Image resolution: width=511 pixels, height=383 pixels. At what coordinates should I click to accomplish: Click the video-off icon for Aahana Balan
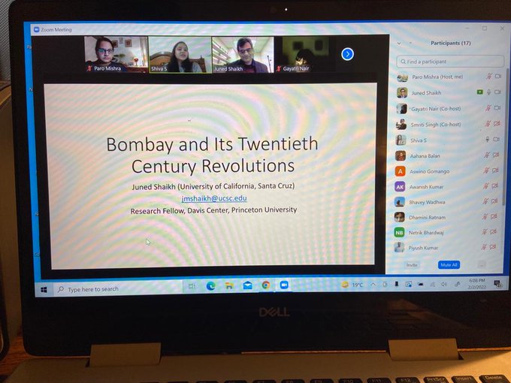point(496,155)
